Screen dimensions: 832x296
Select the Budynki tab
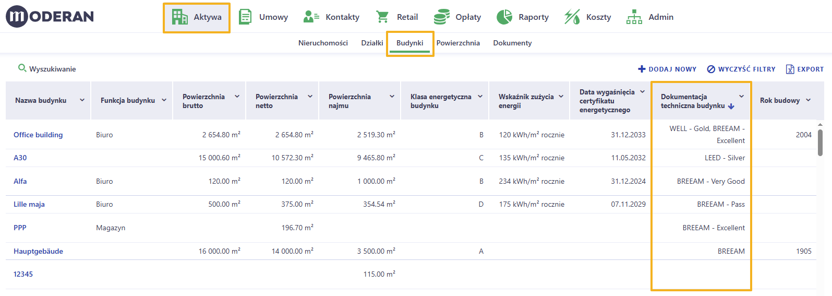(410, 43)
